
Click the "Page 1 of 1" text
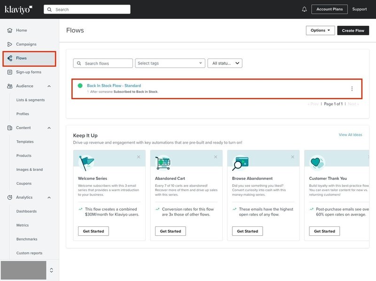[333, 104]
